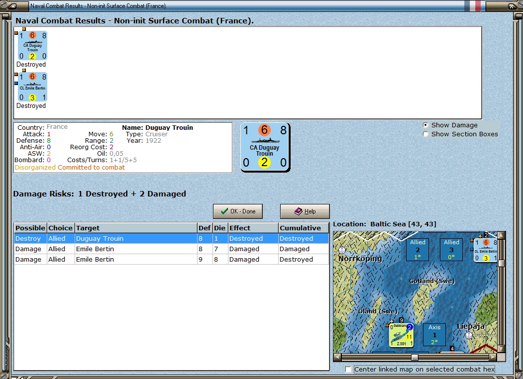Click the Gotland (Swe) island label on map

432,281
